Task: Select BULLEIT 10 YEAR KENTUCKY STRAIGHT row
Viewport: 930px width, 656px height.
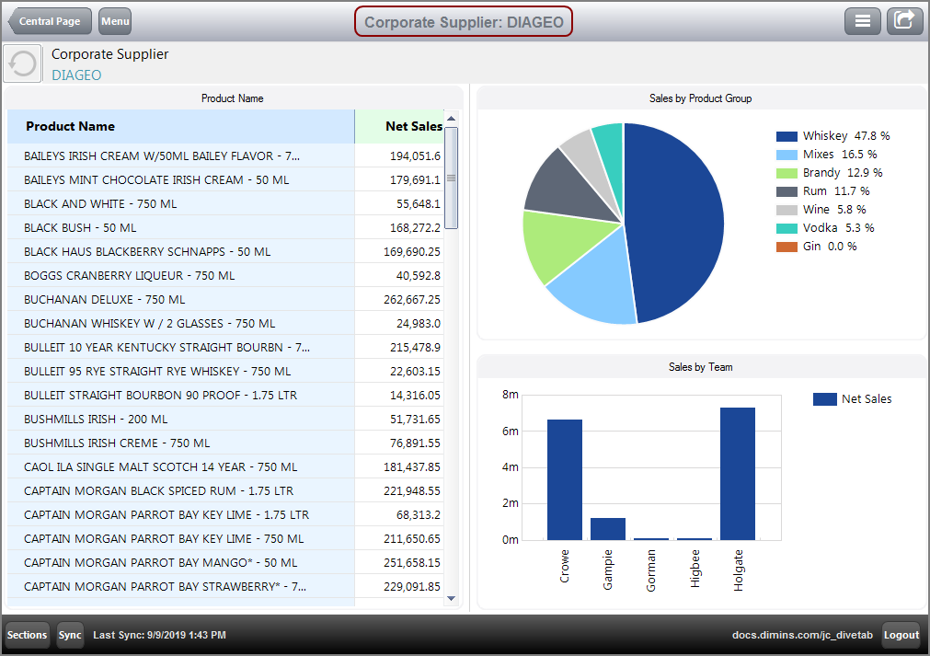Action: [x=225, y=347]
